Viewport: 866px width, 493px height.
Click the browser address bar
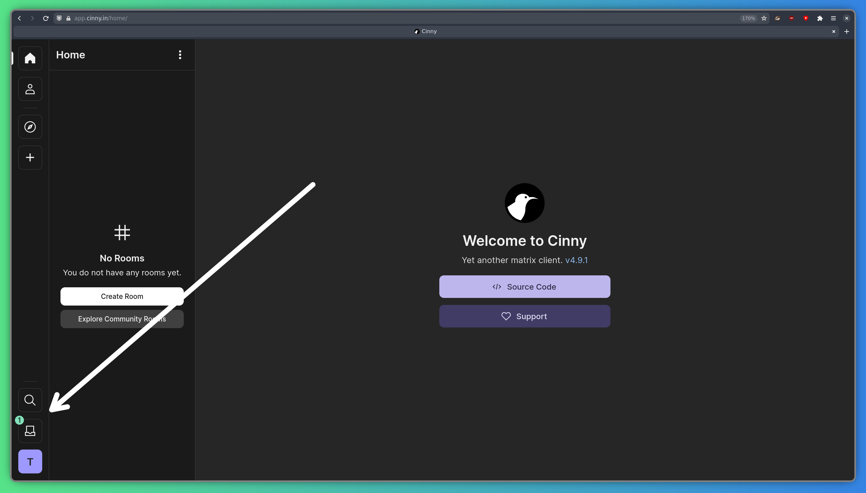pyautogui.click(x=373, y=18)
